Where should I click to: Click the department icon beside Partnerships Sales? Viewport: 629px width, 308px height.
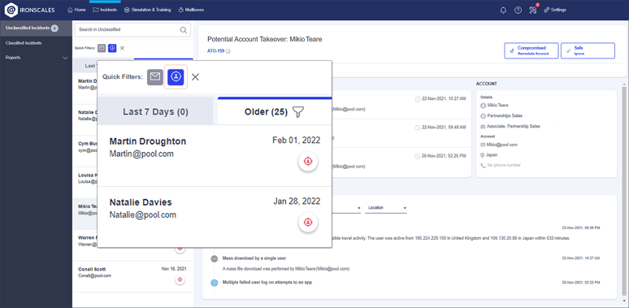(483, 116)
